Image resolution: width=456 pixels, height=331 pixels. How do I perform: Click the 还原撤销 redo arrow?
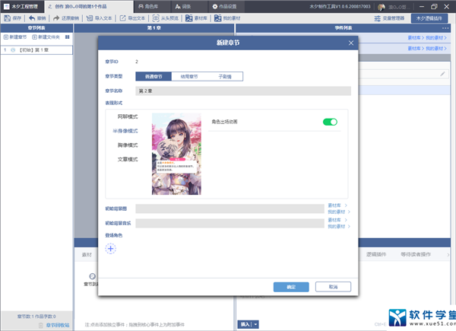[x=56, y=18]
